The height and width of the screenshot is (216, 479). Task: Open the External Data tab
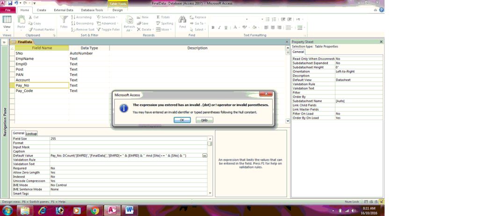click(64, 10)
